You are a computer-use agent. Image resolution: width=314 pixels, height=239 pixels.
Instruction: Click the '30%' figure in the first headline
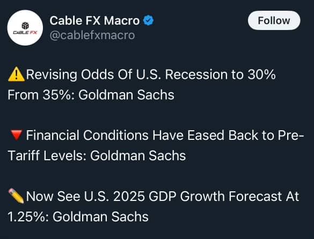coord(261,74)
